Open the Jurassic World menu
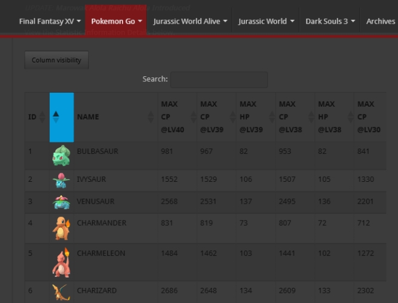Image resolution: width=398 pixels, height=303 pixels. click(266, 21)
